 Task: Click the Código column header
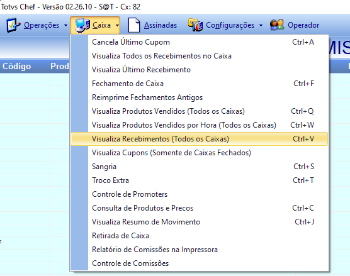pyautogui.click(x=17, y=67)
